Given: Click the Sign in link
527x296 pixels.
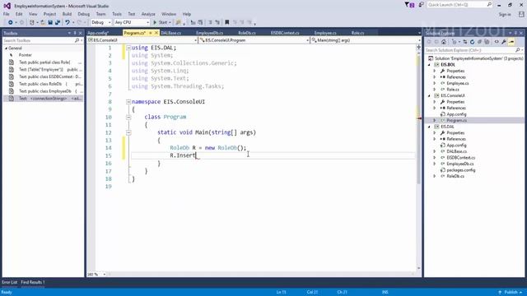Looking at the screenshot, I should [505, 15].
